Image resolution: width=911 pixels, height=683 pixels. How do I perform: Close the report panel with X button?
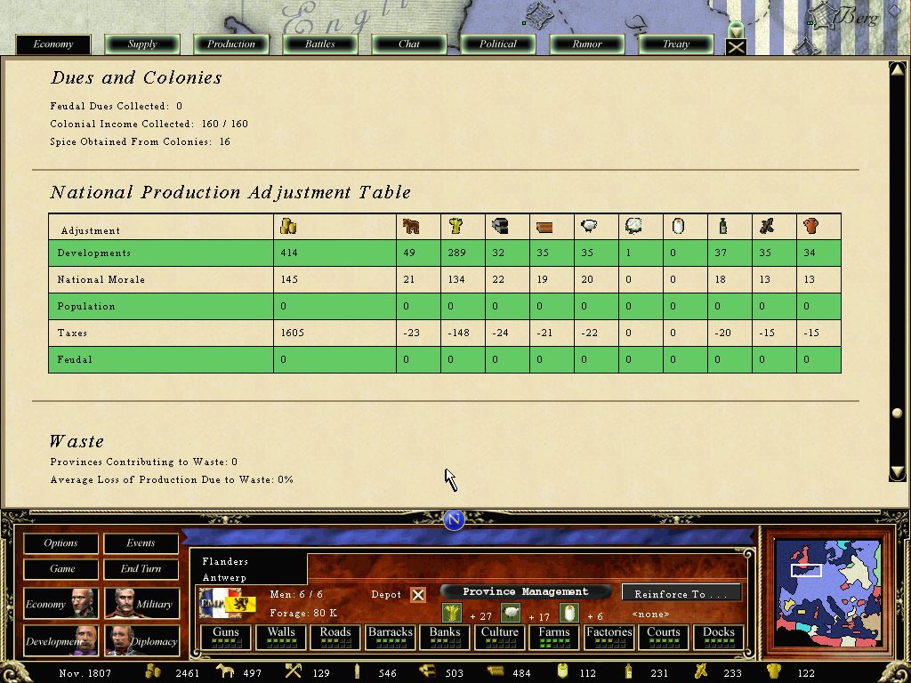click(736, 47)
